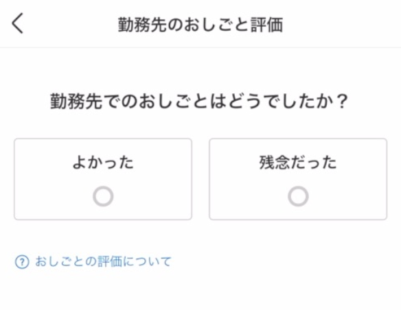Open help about job evaluation
401x310 pixels.
pos(93,262)
